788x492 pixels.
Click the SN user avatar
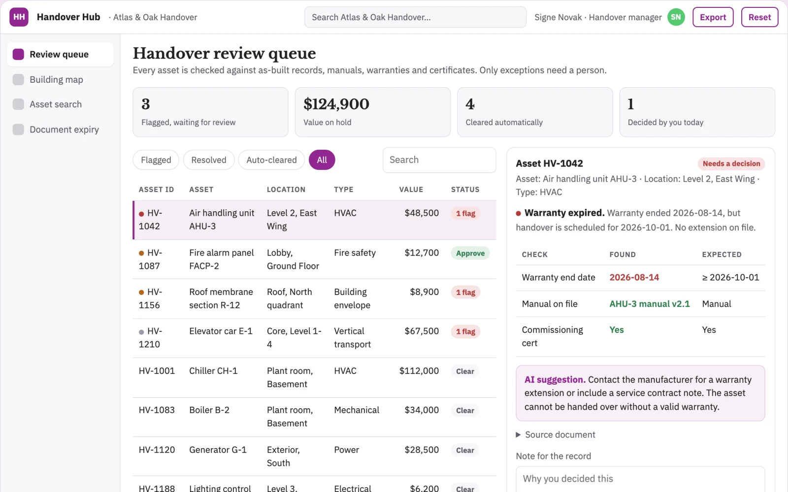pyautogui.click(x=676, y=17)
